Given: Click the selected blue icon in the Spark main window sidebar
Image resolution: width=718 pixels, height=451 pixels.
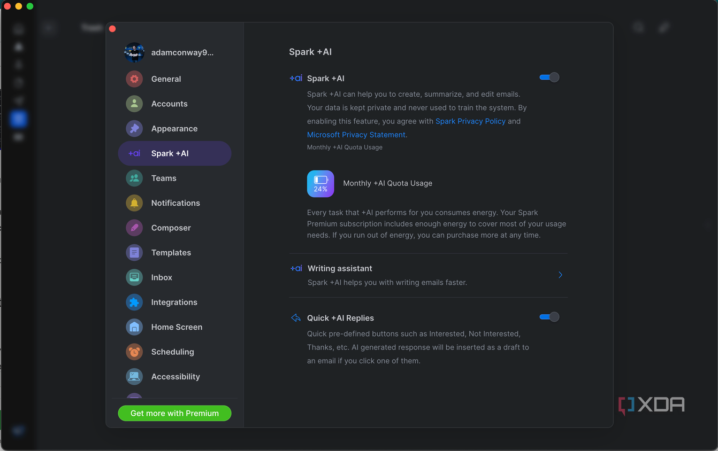Looking at the screenshot, I should tap(19, 119).
